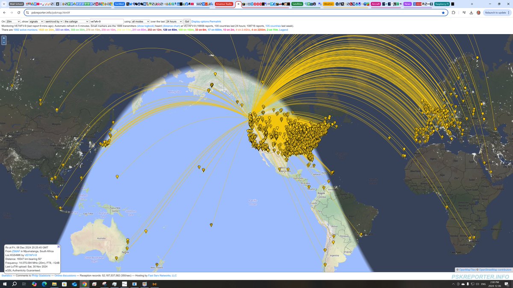Viewport: 513px width, 288px height.
Task: Open the dropdown set to the callsign
Action: pyautogui.click(x=77, y=21)
